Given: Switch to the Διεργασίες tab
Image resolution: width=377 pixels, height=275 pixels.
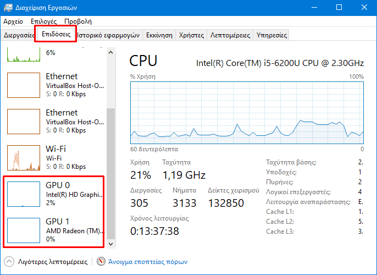Looking at the screenshot, I should click(x=19, y=35).
